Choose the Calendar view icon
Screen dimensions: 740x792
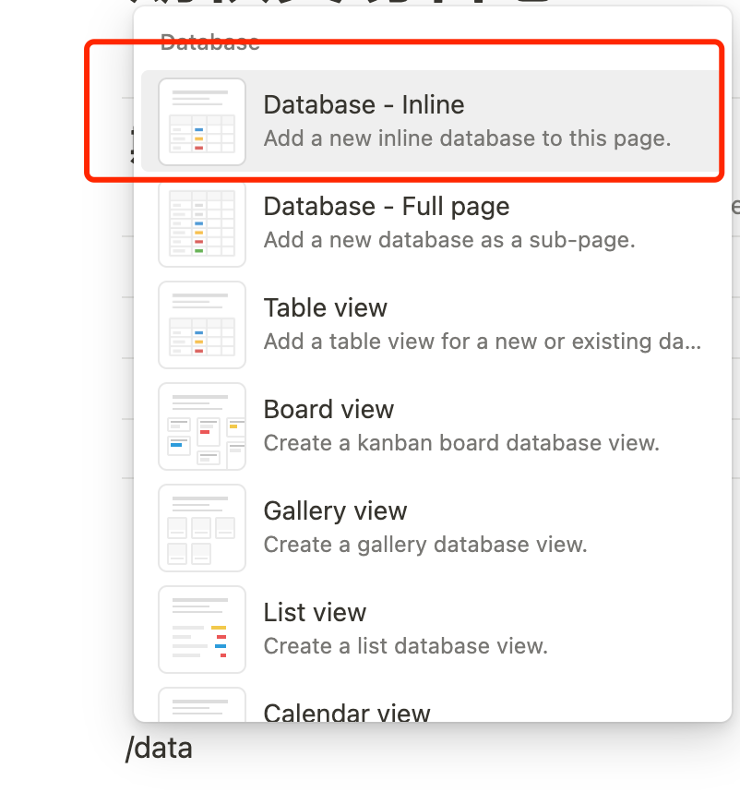pos(202,704)
